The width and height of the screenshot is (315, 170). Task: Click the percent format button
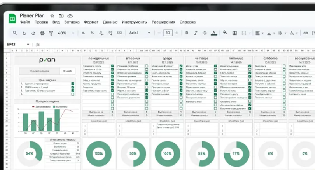[x=92, y=33]
